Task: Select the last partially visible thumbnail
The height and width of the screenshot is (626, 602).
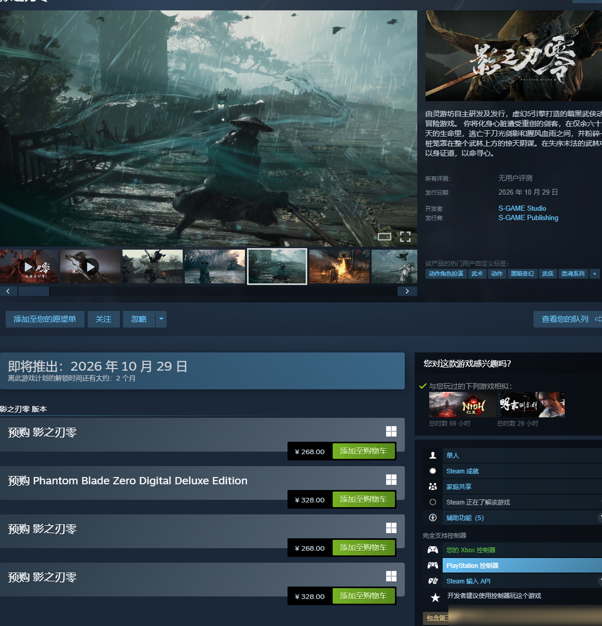Action: point(394,267)
